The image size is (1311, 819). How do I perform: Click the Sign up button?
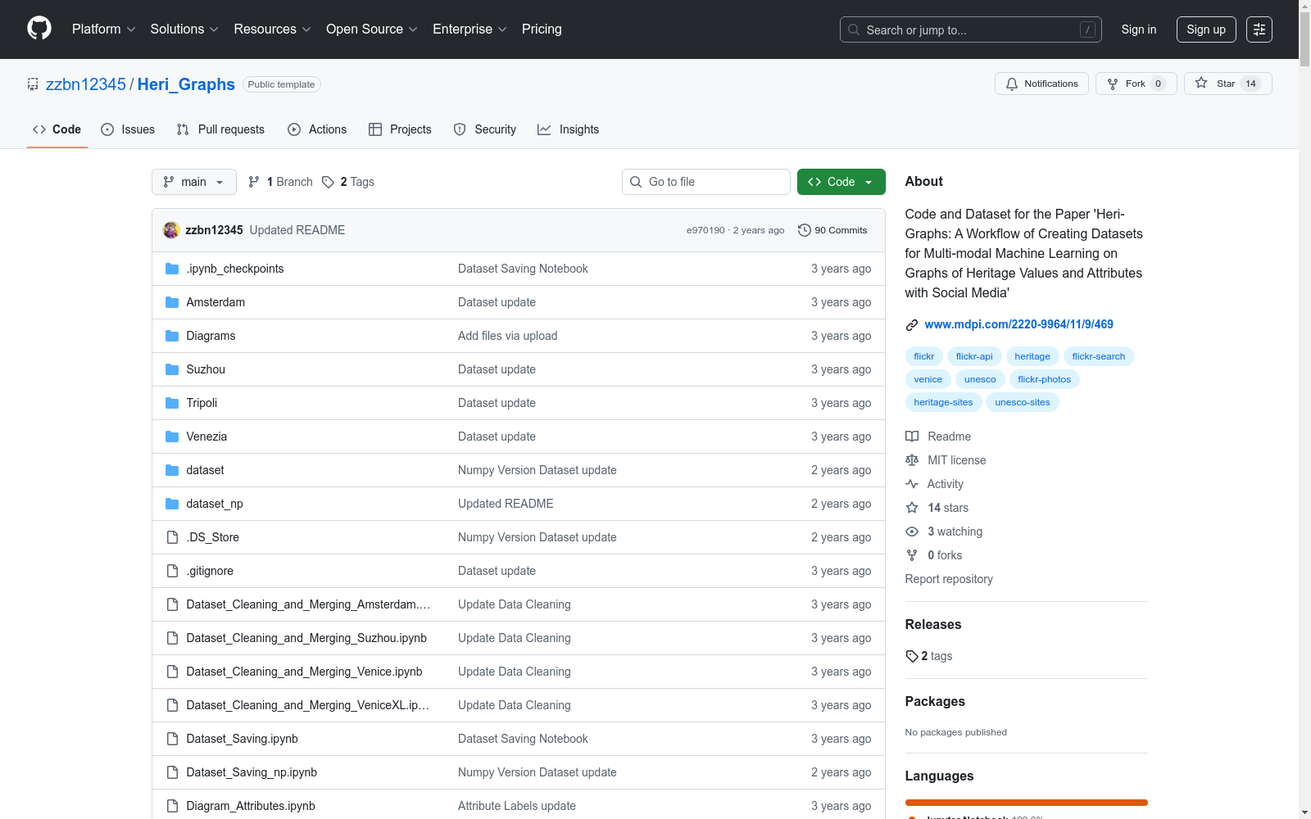pyautogui.click(x=1206, y=29)
